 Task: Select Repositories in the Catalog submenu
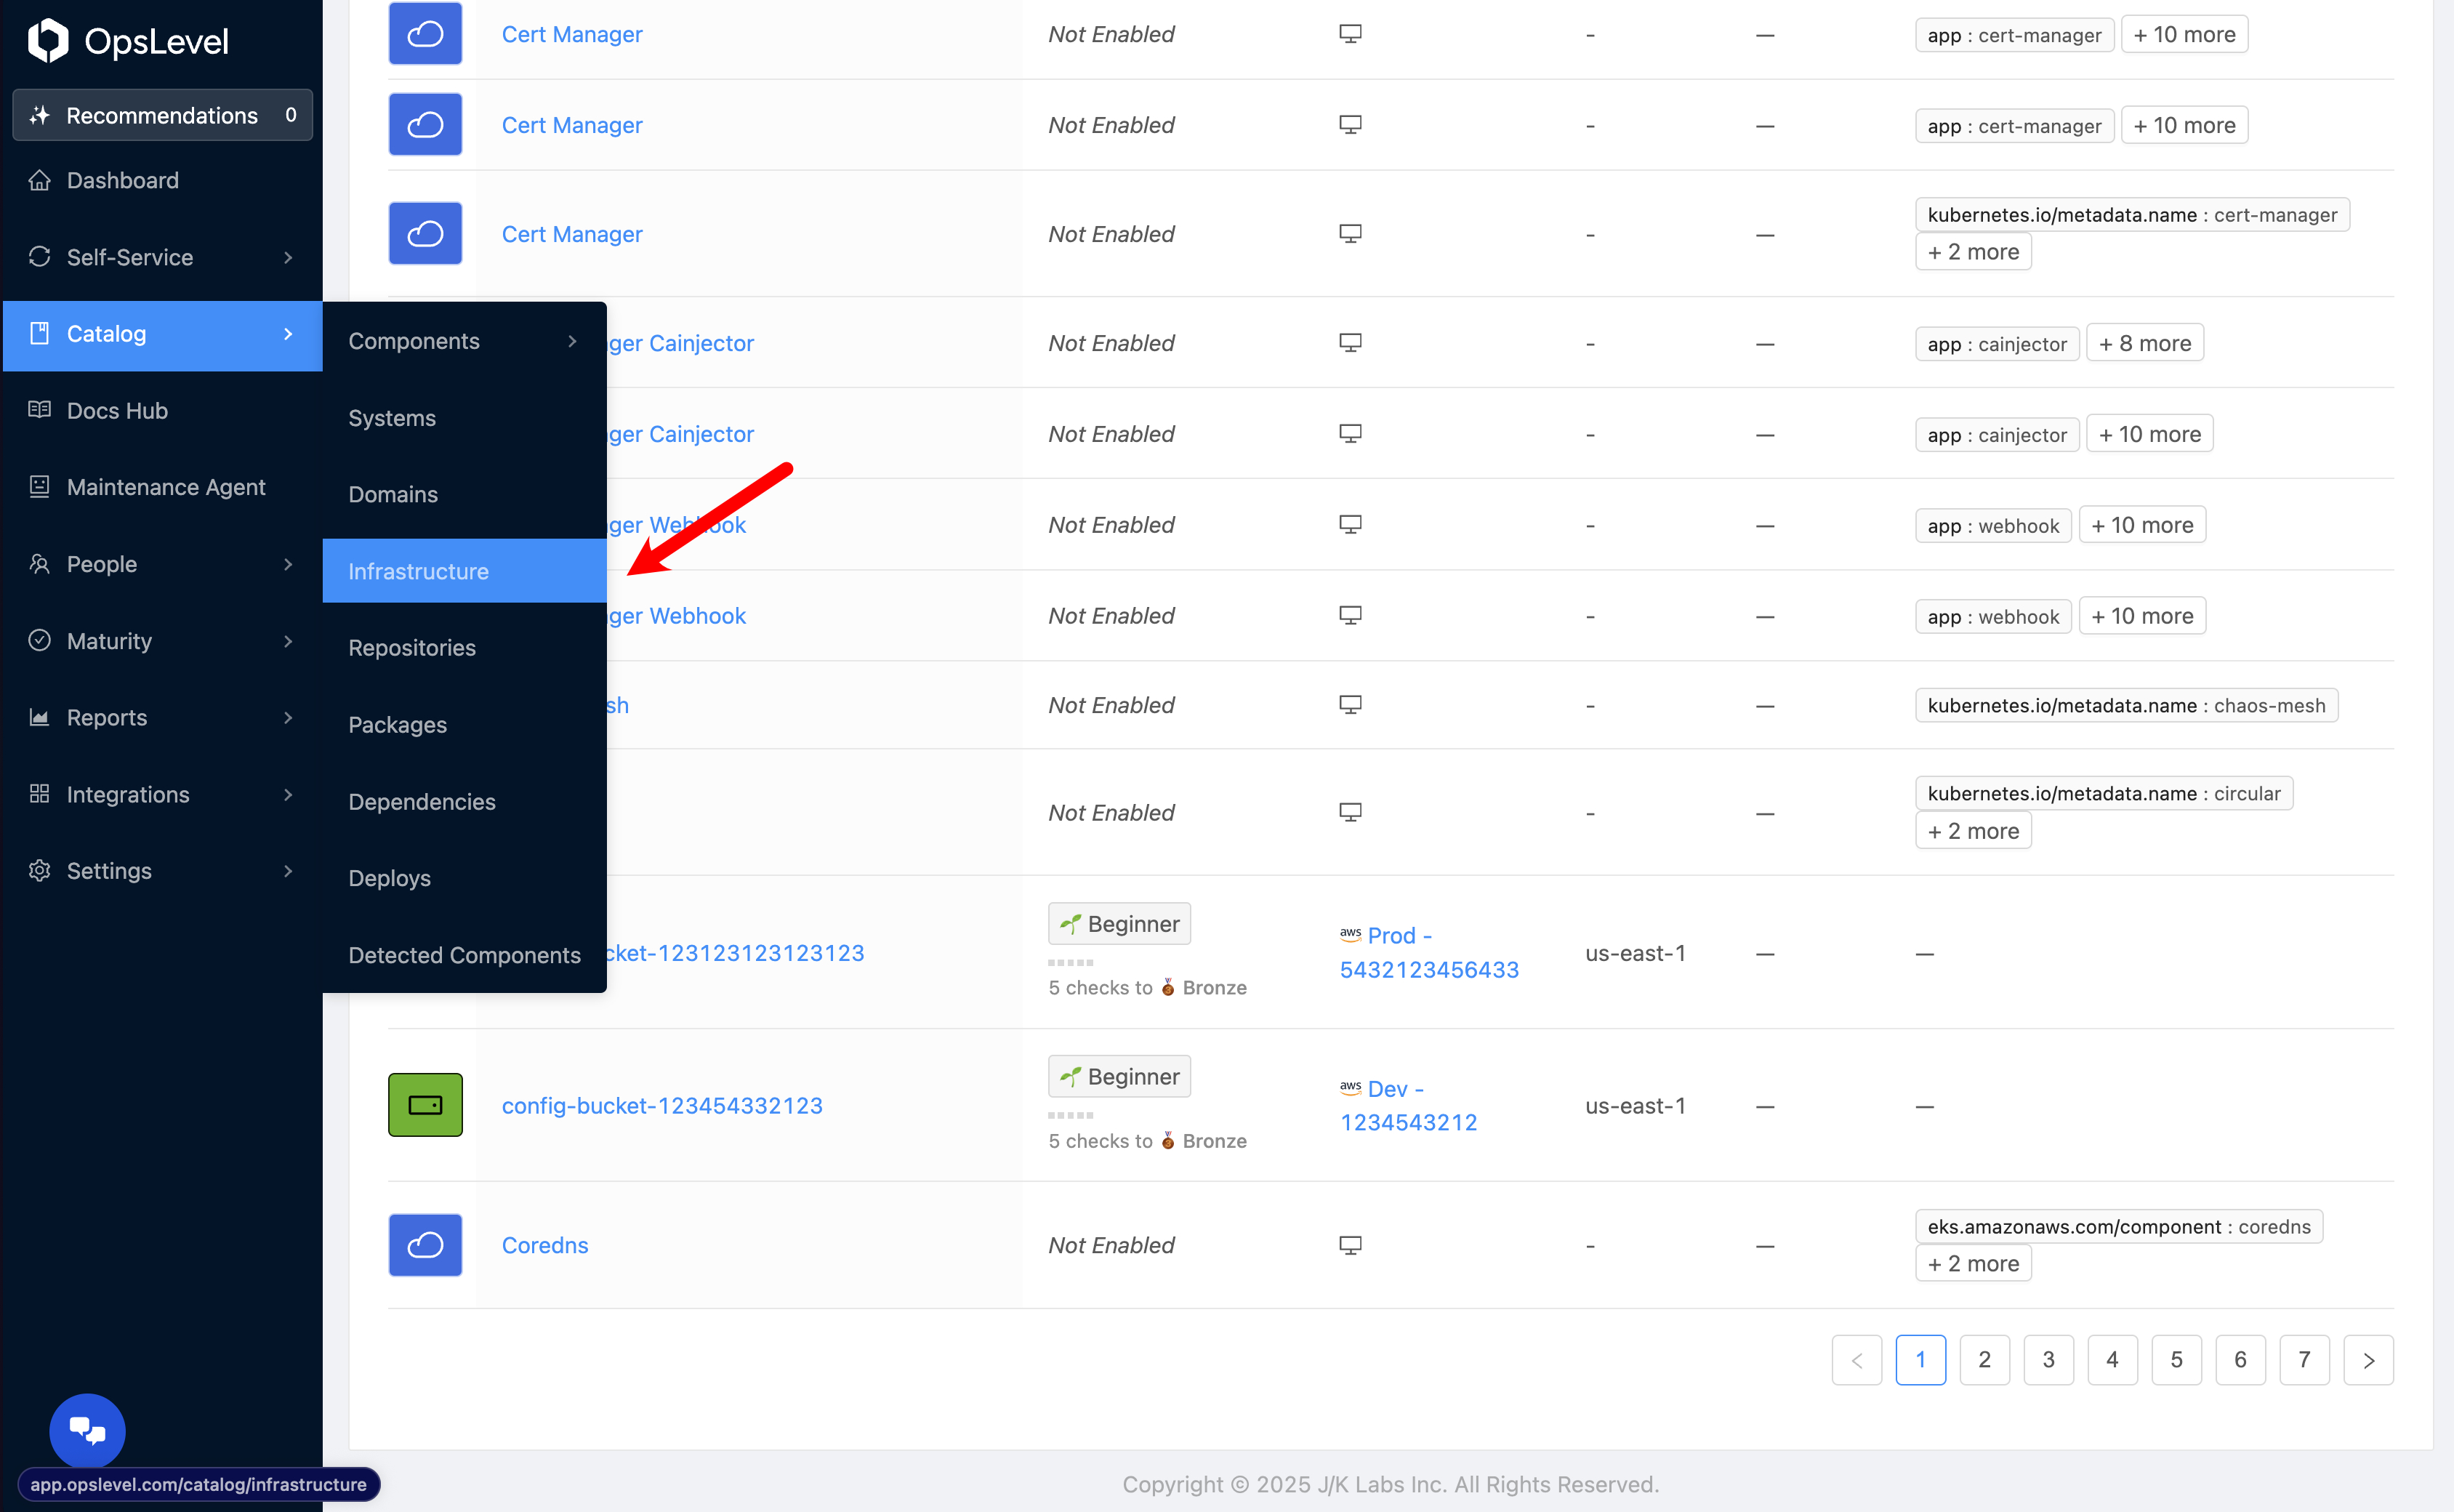[x=412, y=648]
